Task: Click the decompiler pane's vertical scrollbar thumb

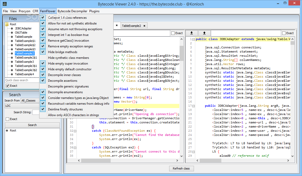Action: (x=181, y=53)
